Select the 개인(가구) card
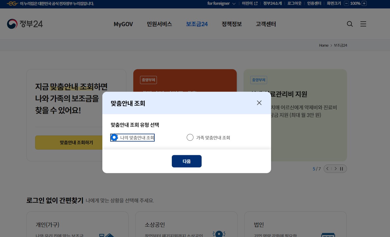 tap(77, 224)
